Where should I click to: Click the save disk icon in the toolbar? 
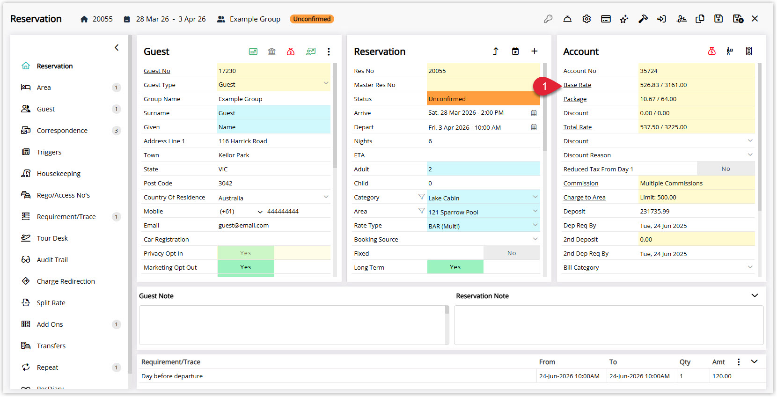coord(718,19)
